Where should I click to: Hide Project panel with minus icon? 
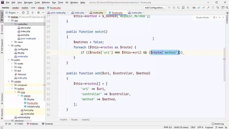point(43,13)
